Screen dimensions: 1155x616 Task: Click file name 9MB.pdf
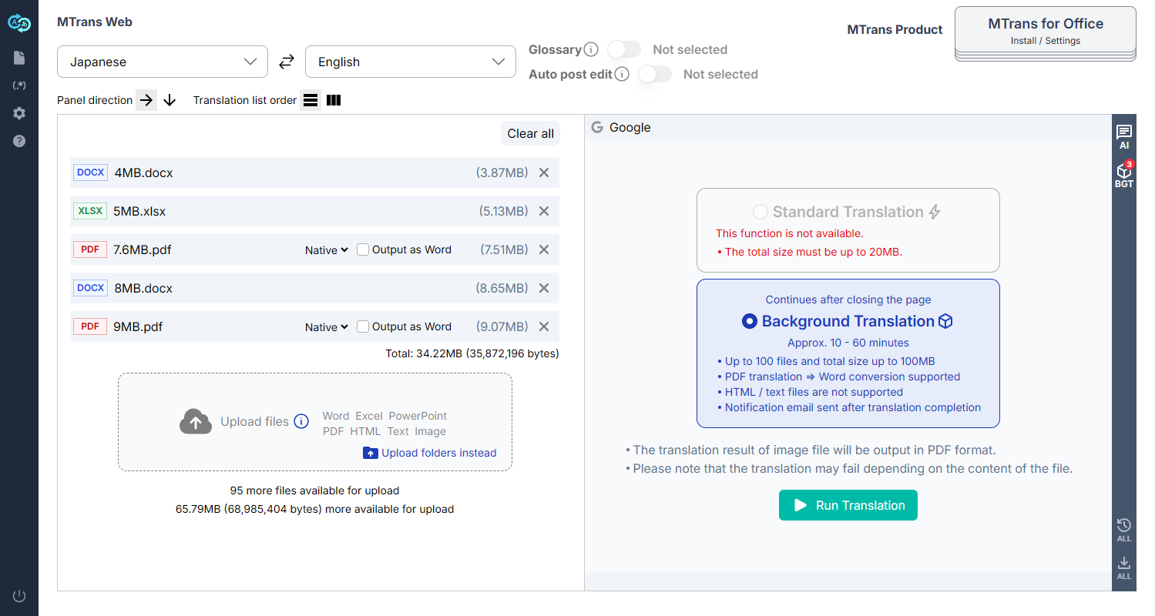pyautogui.click(x=138, y=326)
